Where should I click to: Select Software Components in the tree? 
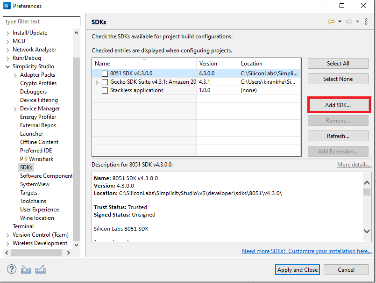coord(46,176)
